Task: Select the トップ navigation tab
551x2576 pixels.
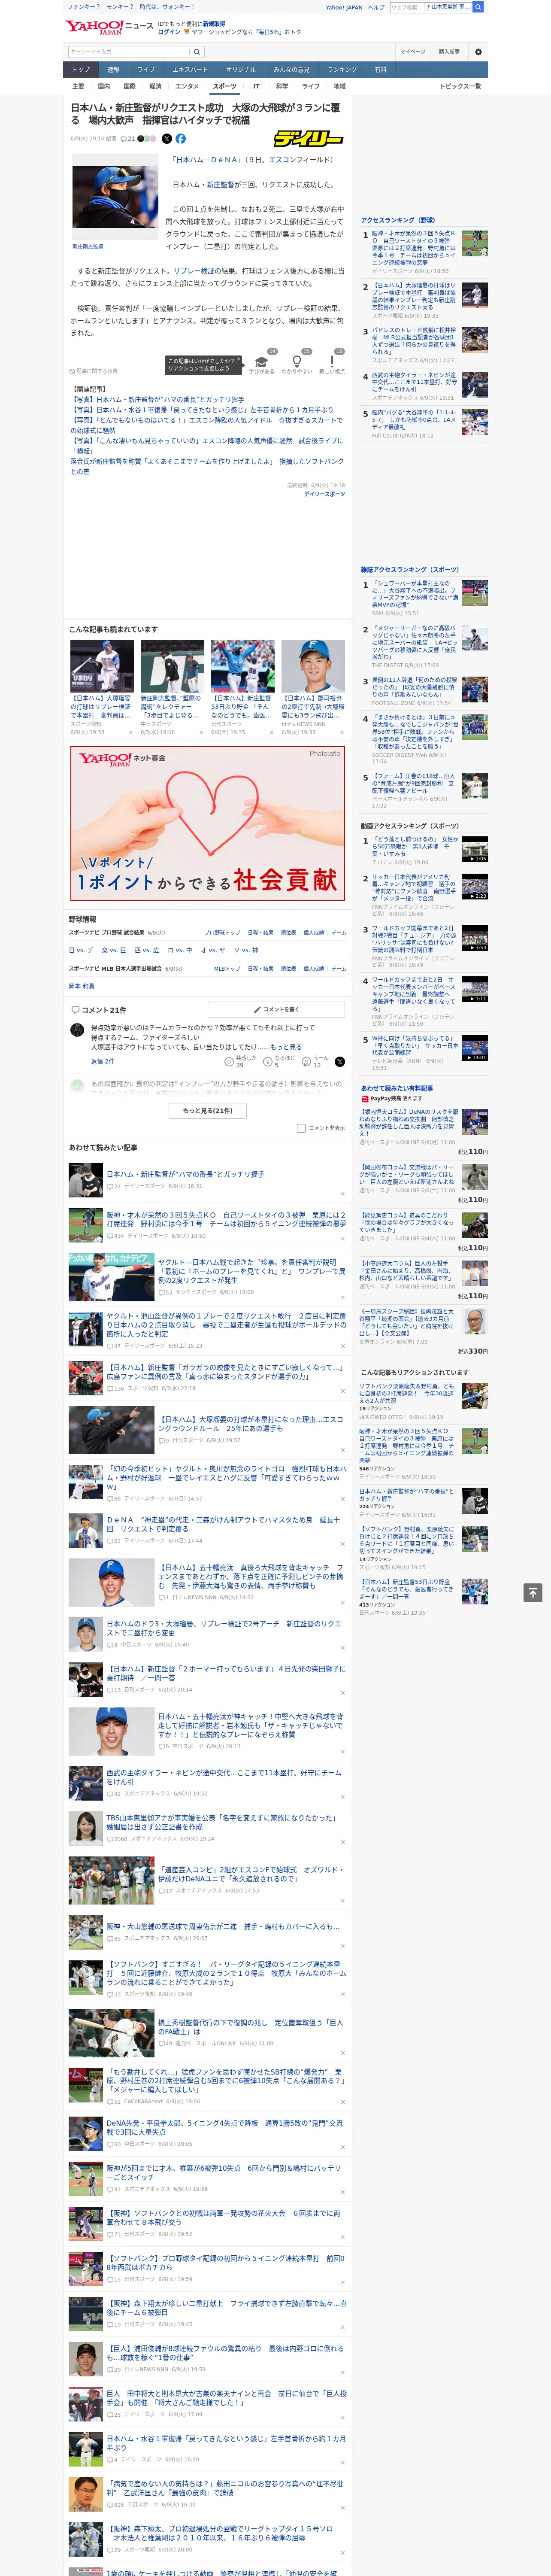Action: point(81,70)
